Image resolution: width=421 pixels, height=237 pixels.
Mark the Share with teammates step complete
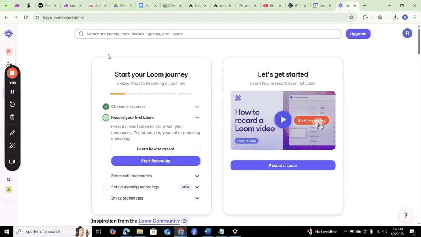(106, 176)
